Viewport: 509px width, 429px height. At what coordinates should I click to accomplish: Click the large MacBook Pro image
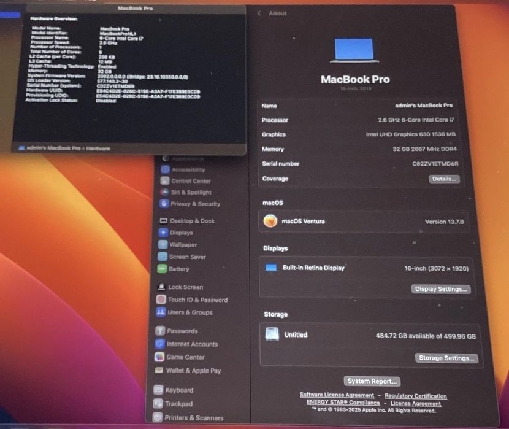click(354, 50)
